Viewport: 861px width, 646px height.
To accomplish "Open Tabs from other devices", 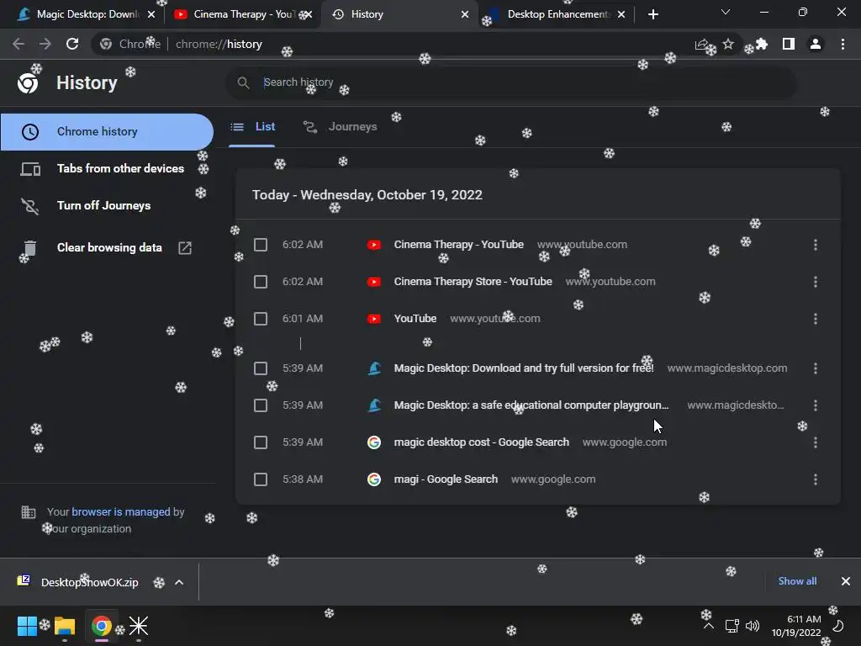I will pos(107,168).
